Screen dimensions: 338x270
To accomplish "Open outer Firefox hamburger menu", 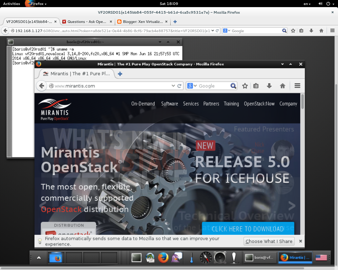I will coord(332,31).
